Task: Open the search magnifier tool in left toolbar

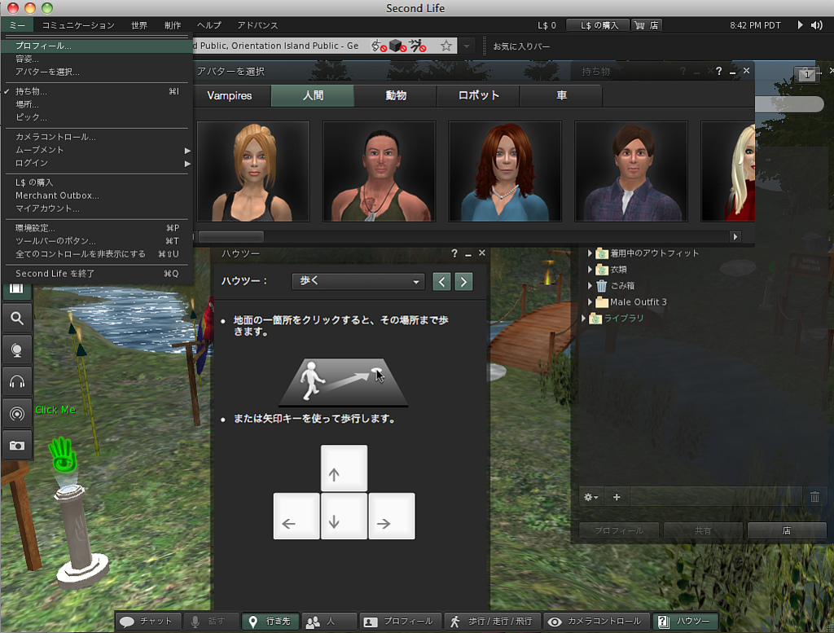Action: coord(17,317)
